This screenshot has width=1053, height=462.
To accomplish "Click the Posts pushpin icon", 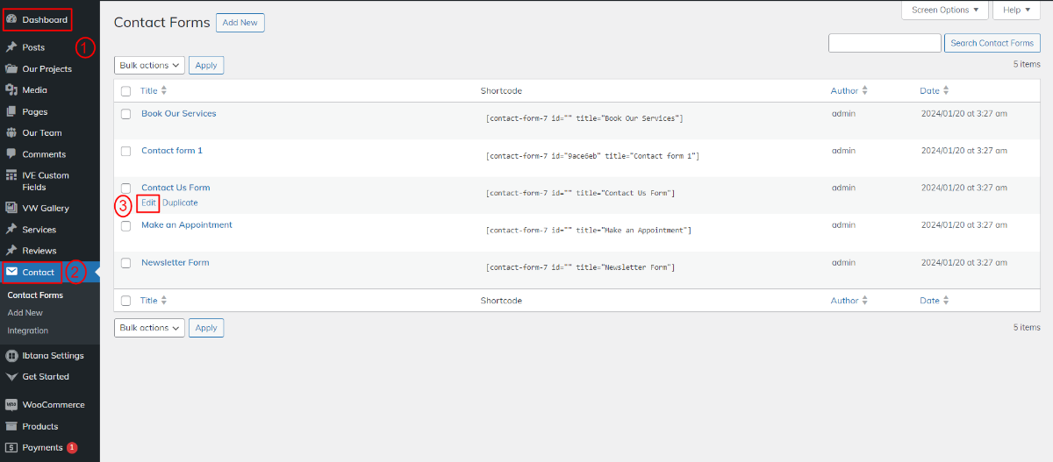I will coord(11,47).
